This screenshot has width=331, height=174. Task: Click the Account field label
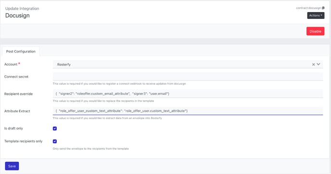point(11,64)
